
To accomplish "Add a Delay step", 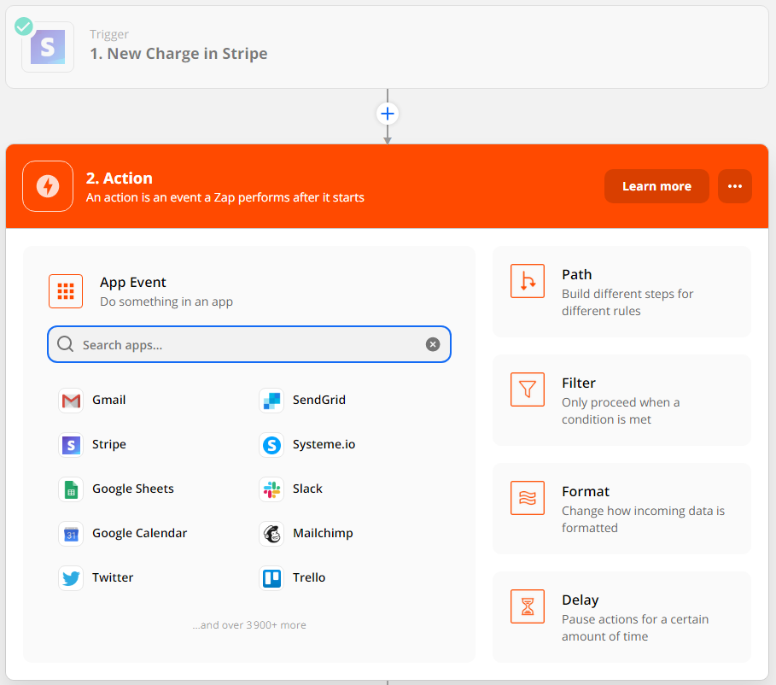I will tap(621, 618).
